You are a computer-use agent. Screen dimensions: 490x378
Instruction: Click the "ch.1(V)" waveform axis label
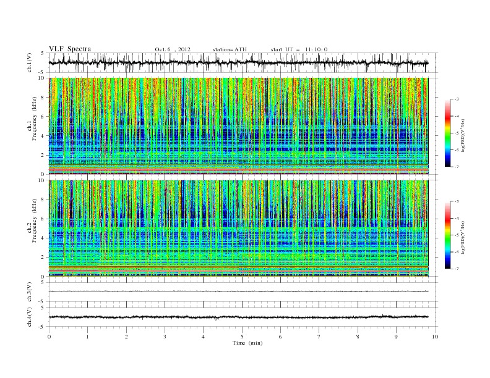click(30, 62)
